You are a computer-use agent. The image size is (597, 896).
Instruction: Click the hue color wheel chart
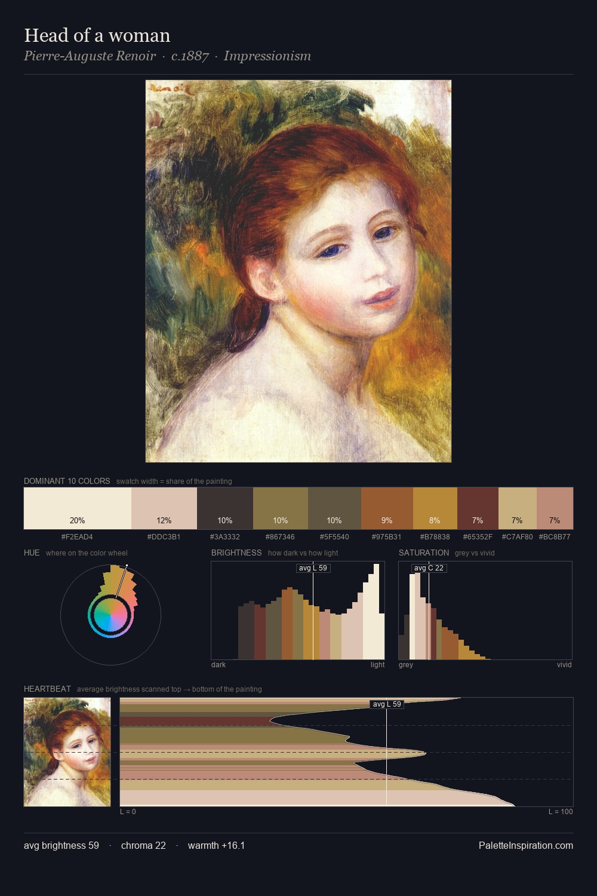[110, 615]
